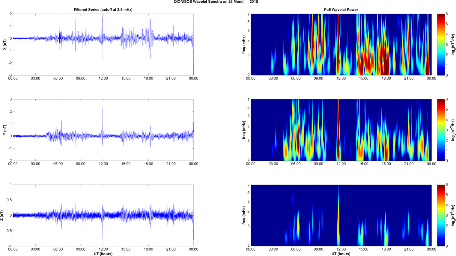Click the 'Y (nT)' axis label

point(5,130)
